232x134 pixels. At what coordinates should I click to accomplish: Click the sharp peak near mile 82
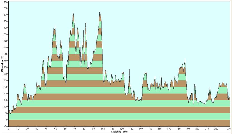click(85, 24)
